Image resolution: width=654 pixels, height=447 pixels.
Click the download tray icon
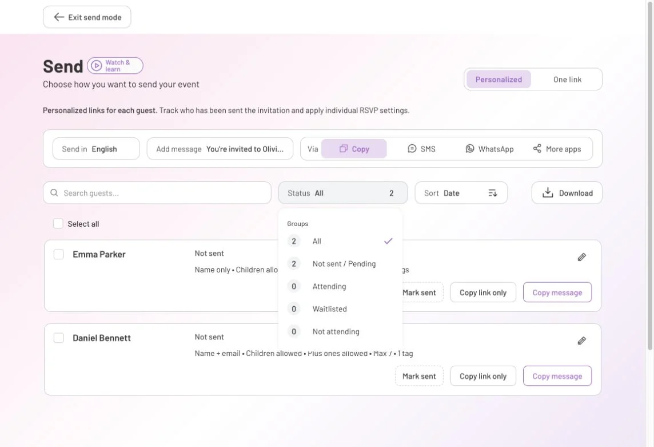tap(548, 192)
